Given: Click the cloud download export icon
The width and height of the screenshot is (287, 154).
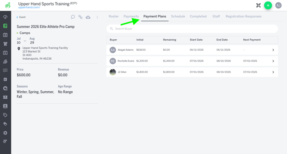Looking at the screenshot, I should 88,17.
